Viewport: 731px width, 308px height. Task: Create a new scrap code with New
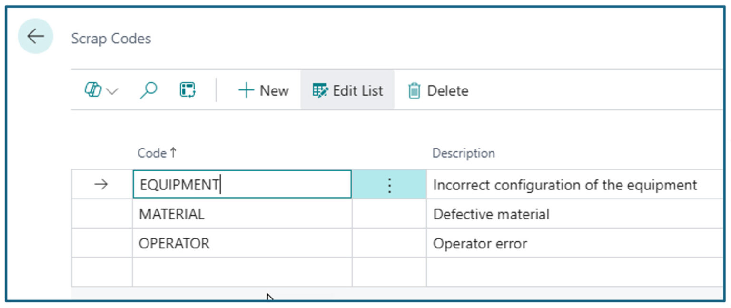265,90
